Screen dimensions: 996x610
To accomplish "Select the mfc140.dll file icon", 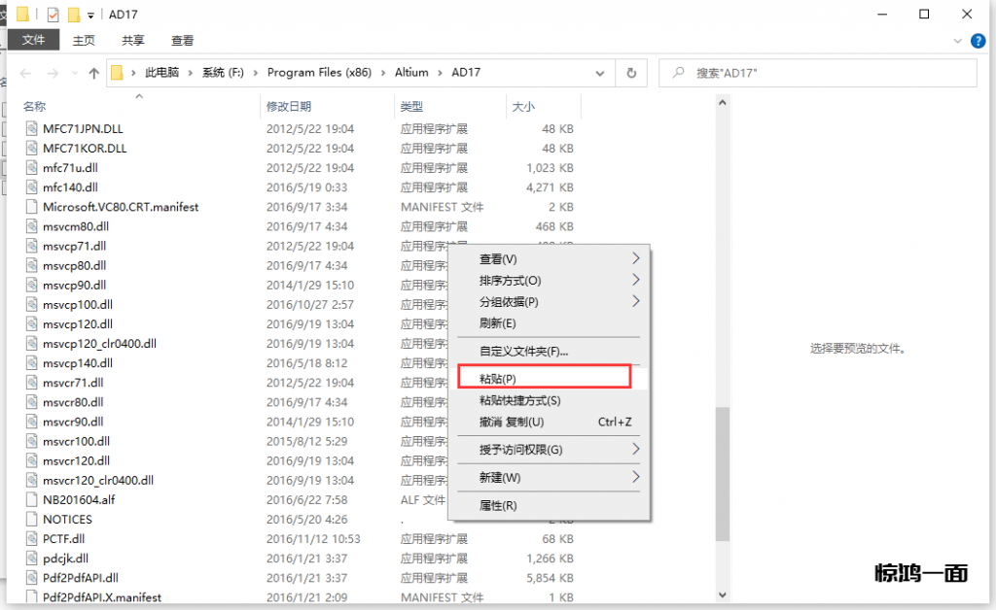I will coord(32,187).
